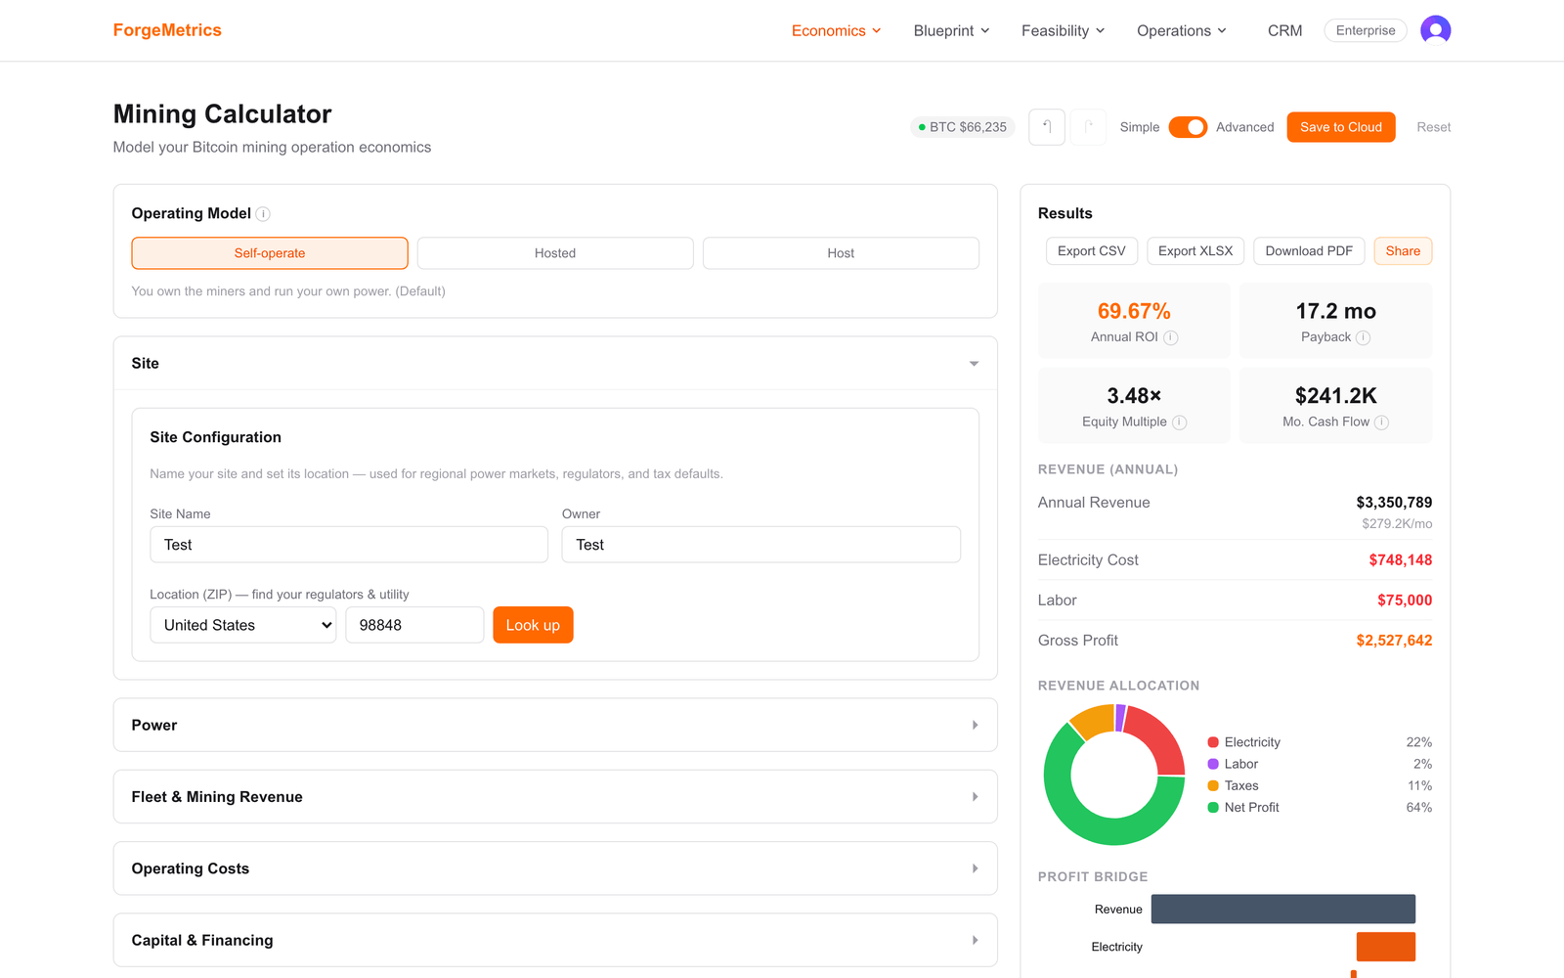Open the Annual ROI info icon
Image resolution: width=1564 pixels, height=978 pixels.
point(1171,337)
